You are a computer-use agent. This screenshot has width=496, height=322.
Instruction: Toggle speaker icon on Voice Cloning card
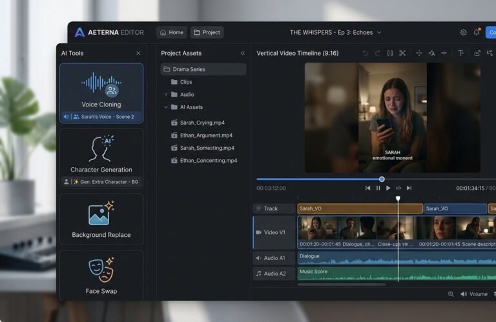(x=66, y=117)
